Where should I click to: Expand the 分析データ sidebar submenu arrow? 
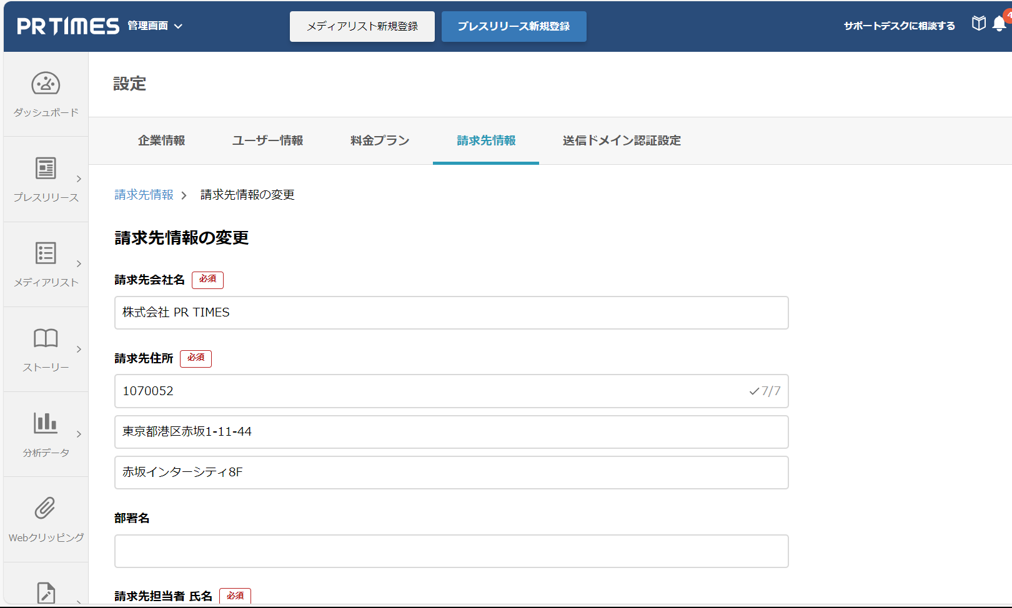(x=79, y=434)
